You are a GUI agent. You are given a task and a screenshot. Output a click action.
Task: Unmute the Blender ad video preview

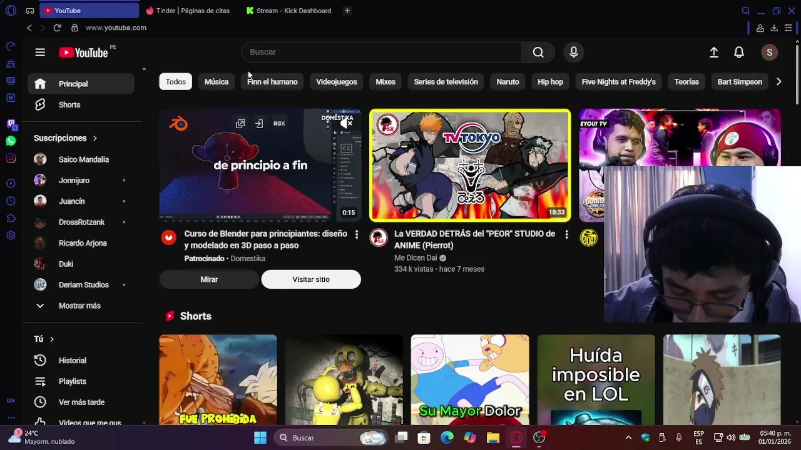pos(347,124)
